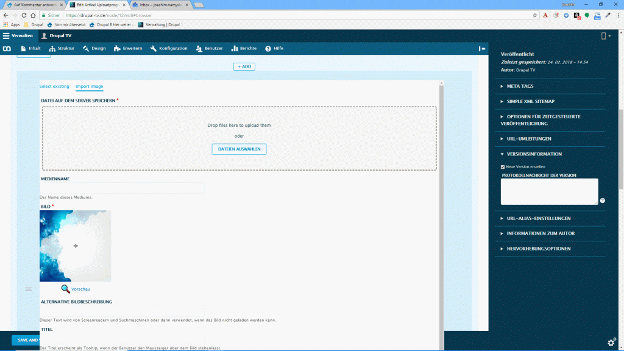Open the Konfiguration menu
Viewport: 624px width, 351px height.
169,48
